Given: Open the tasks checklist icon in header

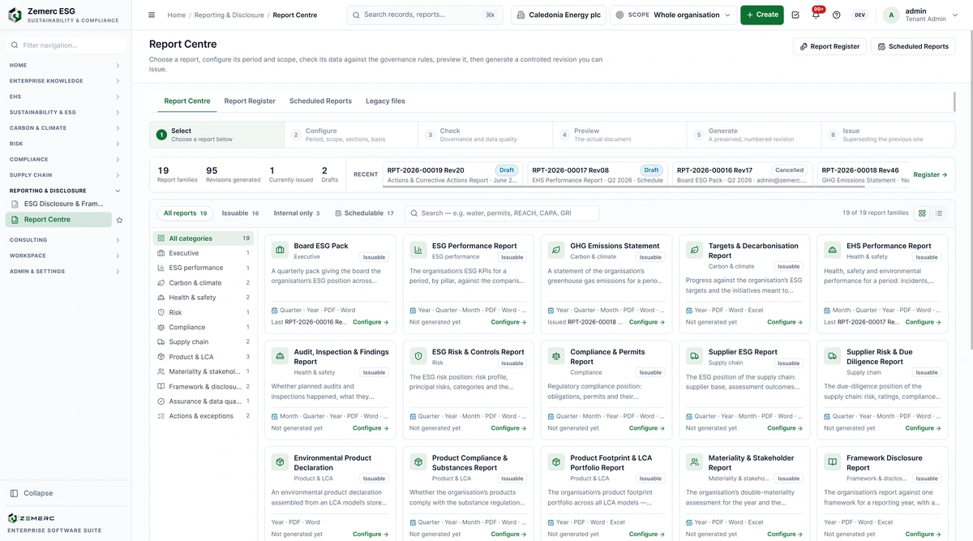Looking at the screenshot, I should point(795,15).
